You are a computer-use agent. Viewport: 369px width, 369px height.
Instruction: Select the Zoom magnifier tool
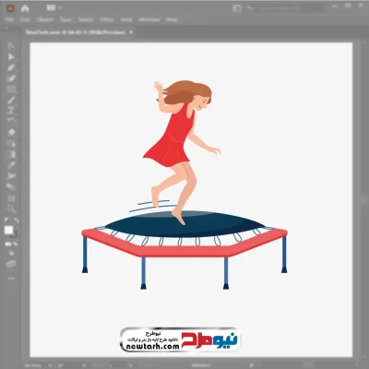pyautogui.click(x=11, y=208)
